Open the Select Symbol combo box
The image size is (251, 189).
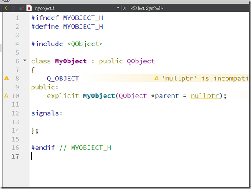click(x=147, y=8)
